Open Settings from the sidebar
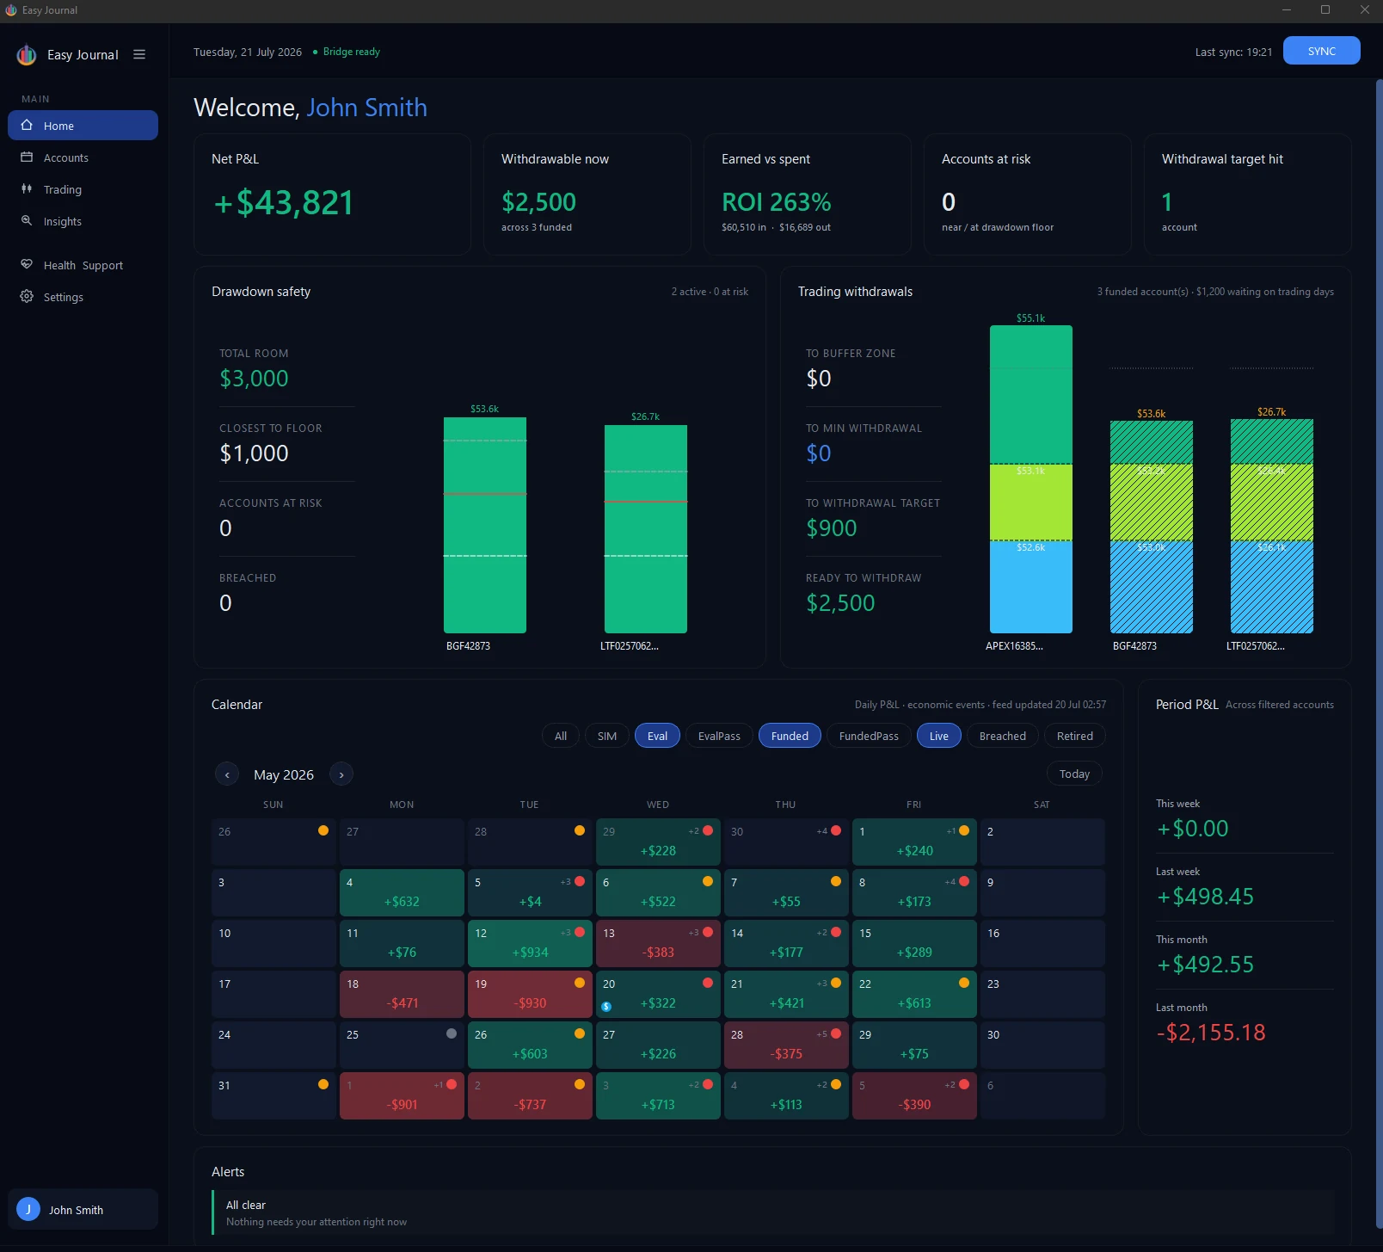The image size is (1383, 1252). coord(83,297)
